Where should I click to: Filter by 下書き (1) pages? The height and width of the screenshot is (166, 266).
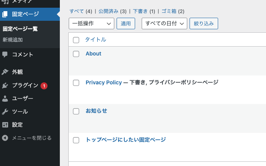click(144, 11)
